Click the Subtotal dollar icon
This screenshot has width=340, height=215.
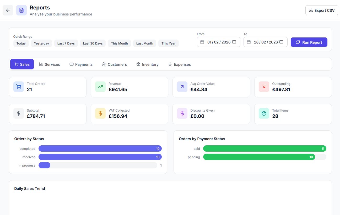(19, 113)
